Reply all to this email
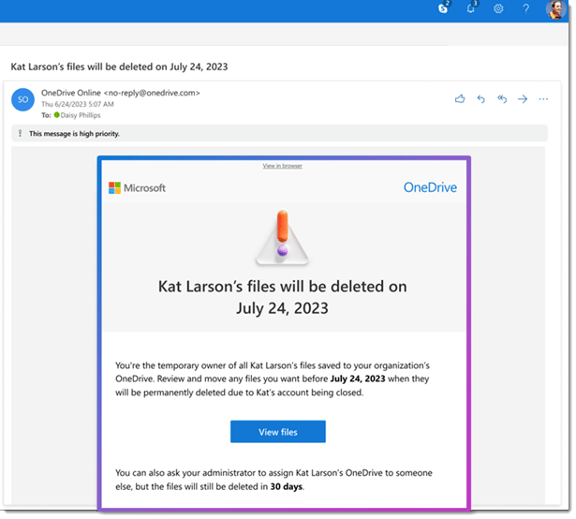The image size is (576, 519). click(x=502, y=98)
